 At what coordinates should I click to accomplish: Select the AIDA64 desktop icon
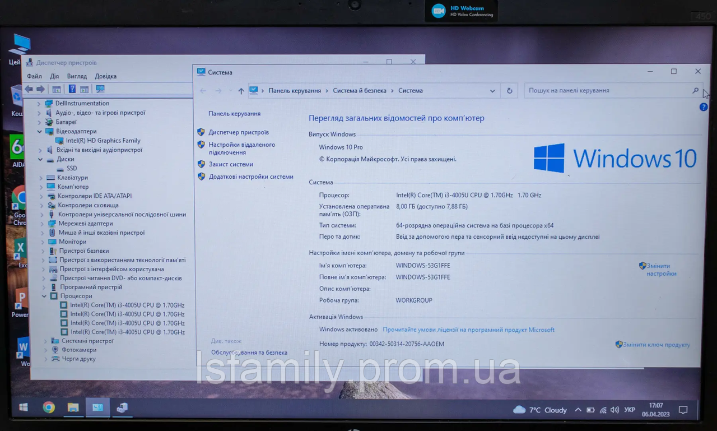click(x=17, y=151)
